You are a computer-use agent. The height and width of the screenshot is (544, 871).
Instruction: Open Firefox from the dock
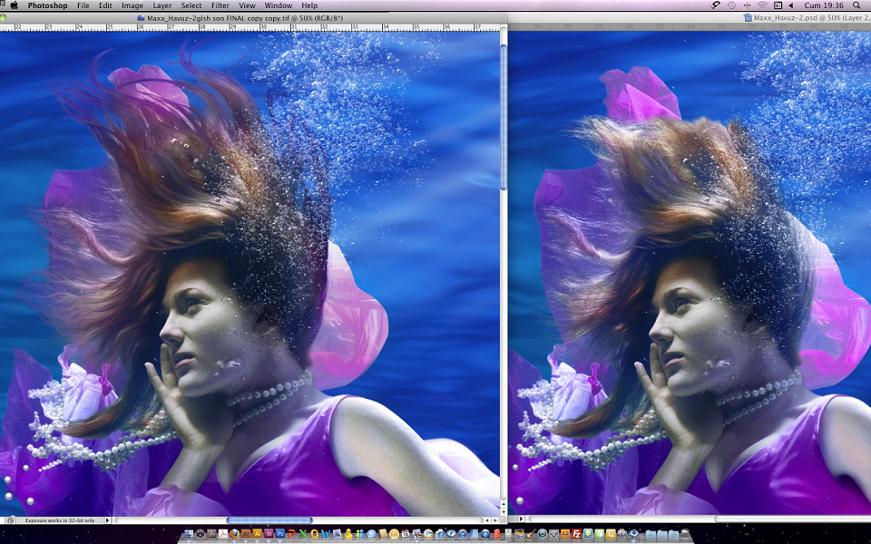coord(234,534)
